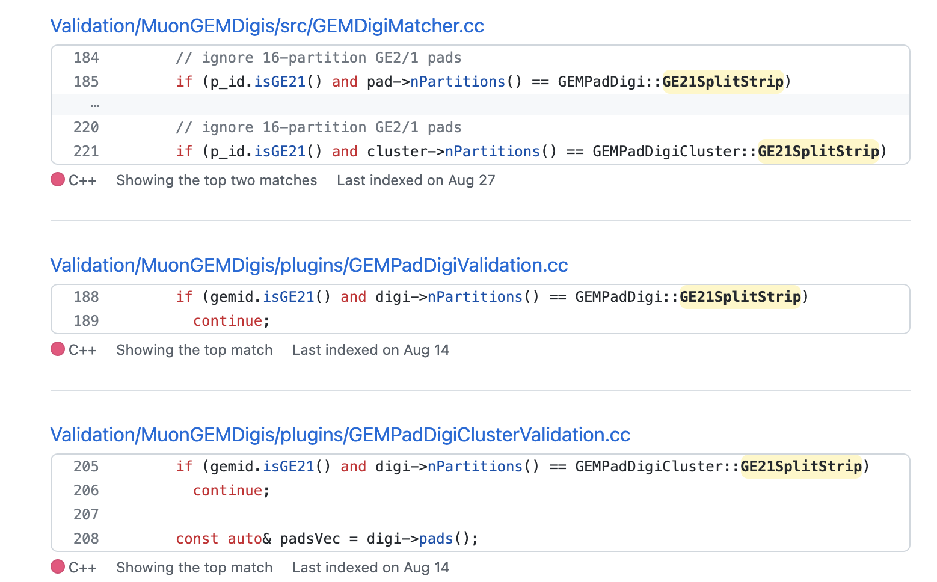Viewport: 937px width, 582px height.
Task: Expand the collapsed lines ellipsis in GEMDigiMatcher.cc
Action: click(94, 105)
